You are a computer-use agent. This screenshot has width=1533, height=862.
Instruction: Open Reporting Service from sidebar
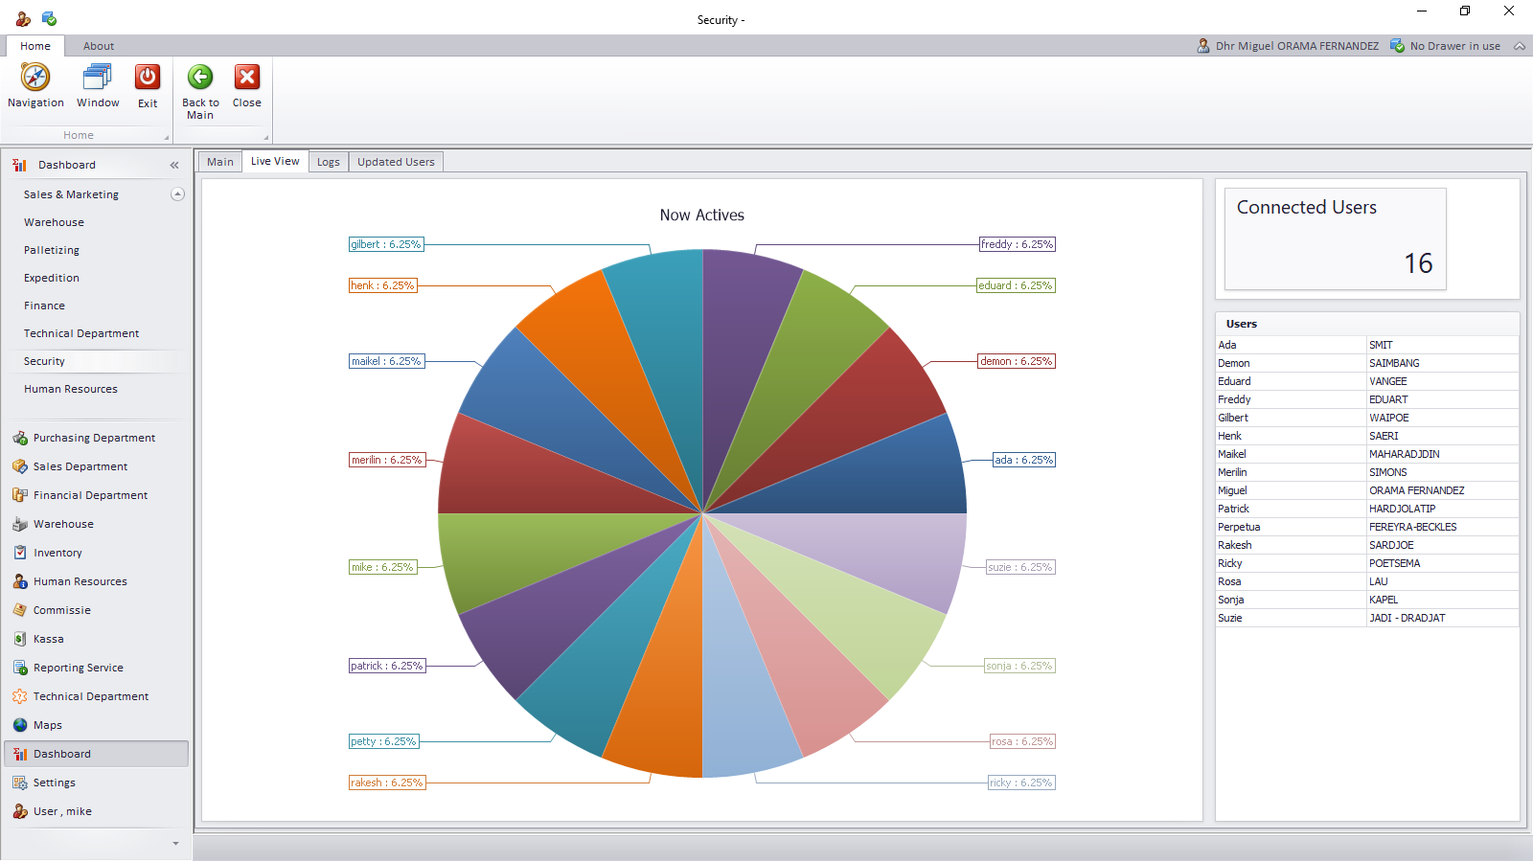(78, 668)
